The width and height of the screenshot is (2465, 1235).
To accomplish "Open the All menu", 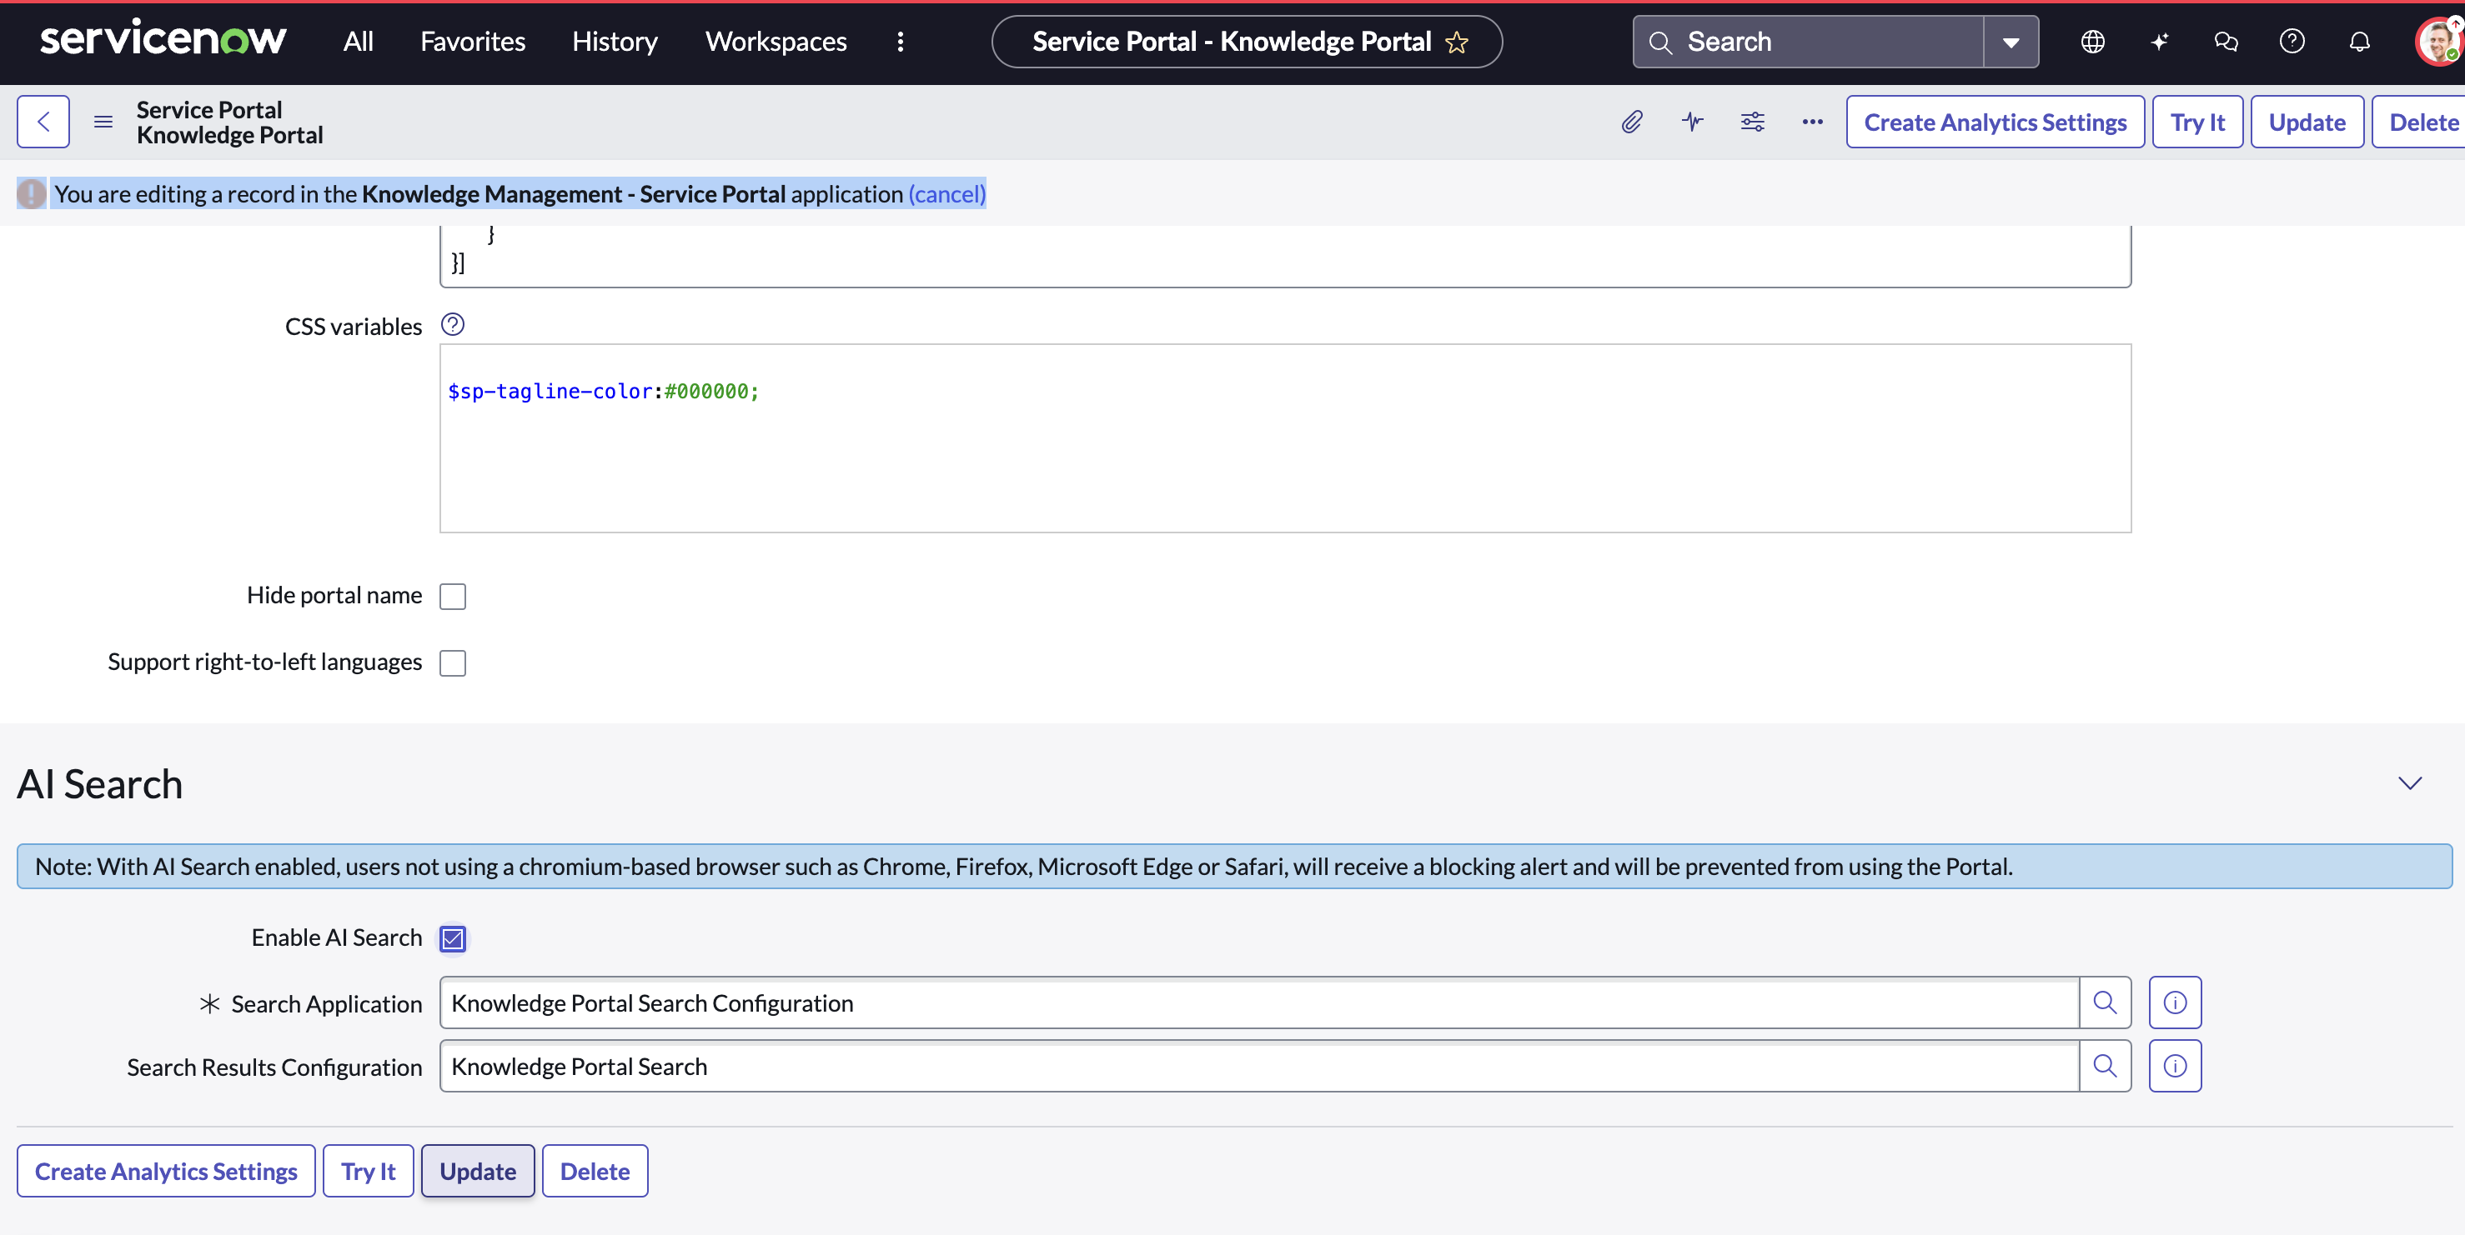I will 358,41.
